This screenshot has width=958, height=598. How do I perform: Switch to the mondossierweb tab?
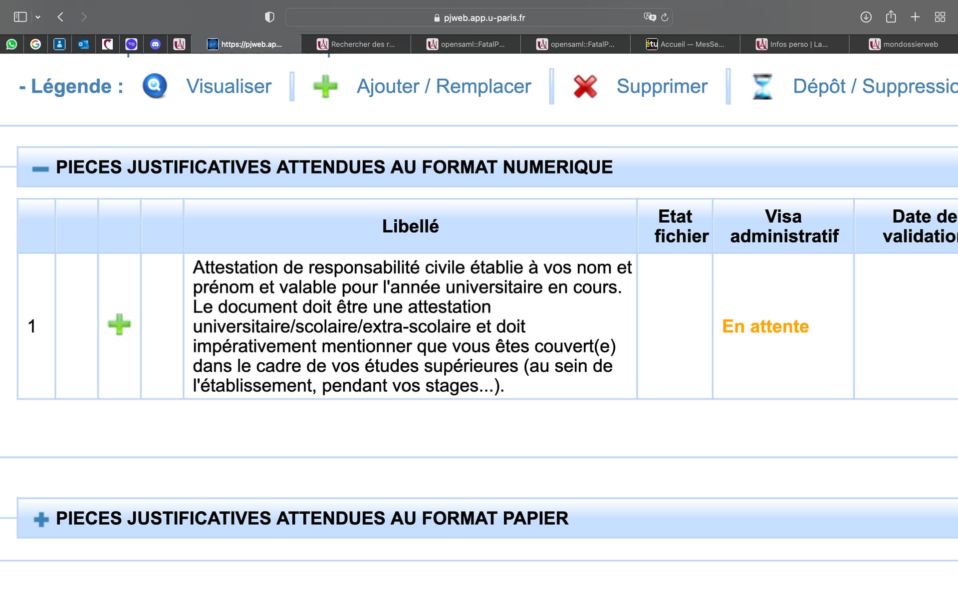tap(904, 44)
